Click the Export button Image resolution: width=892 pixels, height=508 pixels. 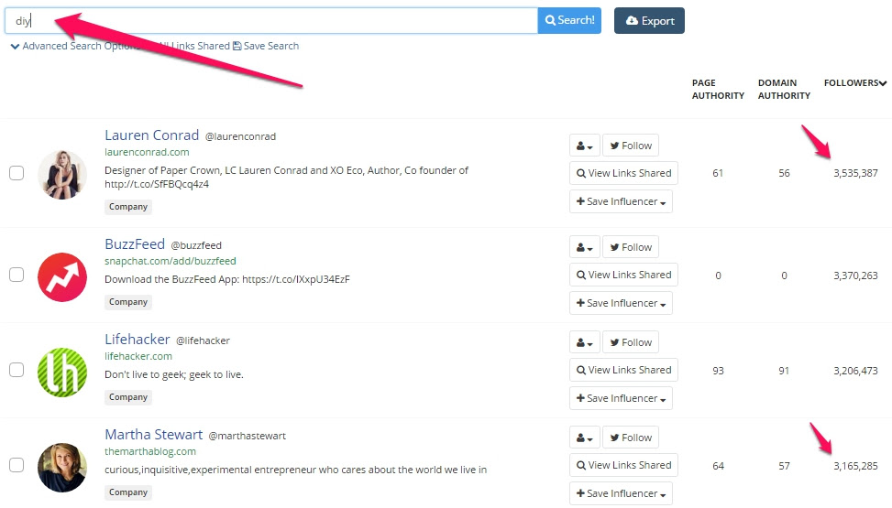coord(649,20)
